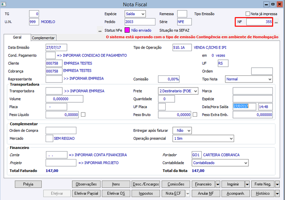Click the Série field showing NFE

pos(184,22)
